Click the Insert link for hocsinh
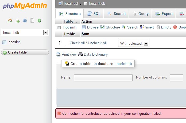This screenshot has height=123, width=186. [149, 27]
